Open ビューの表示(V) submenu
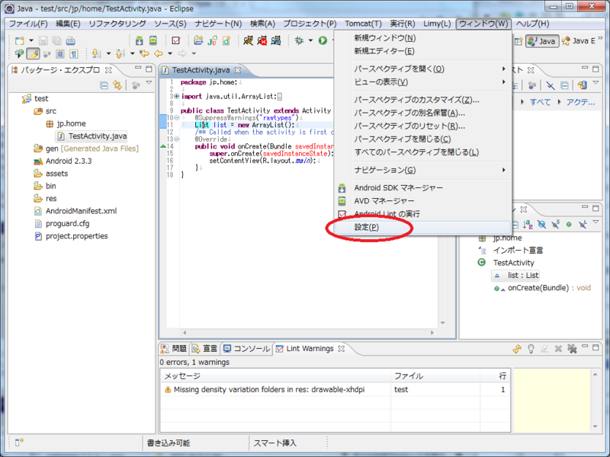This screenshot has width=610, height=457. click(423, 82)
